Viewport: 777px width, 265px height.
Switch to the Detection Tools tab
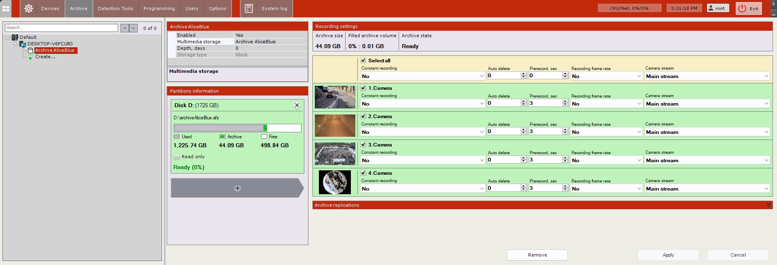tap(115, 8)
